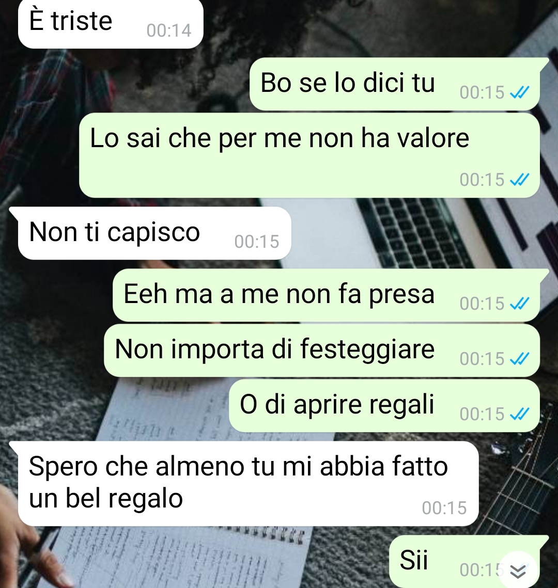The height and width of the screenshot is (588, 558).
Task: Click the timestamp on the 'un bel regalo' message
Action: click(444, 508)
